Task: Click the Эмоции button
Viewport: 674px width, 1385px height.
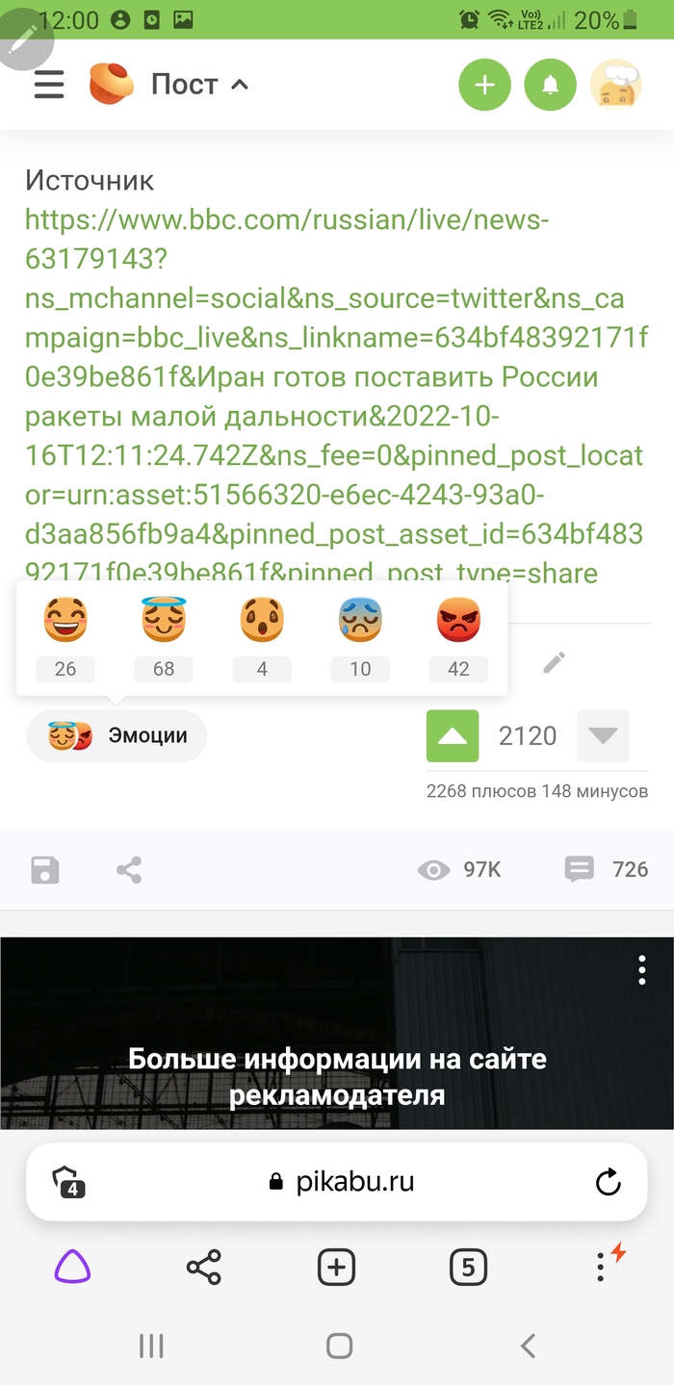Action: tap(117, 736)
